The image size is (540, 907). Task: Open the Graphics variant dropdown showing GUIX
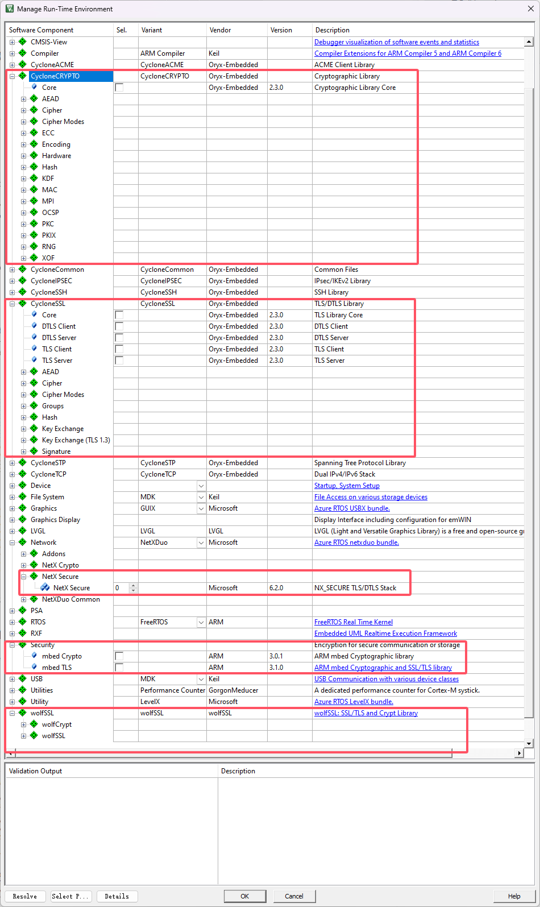pos(201,508)
